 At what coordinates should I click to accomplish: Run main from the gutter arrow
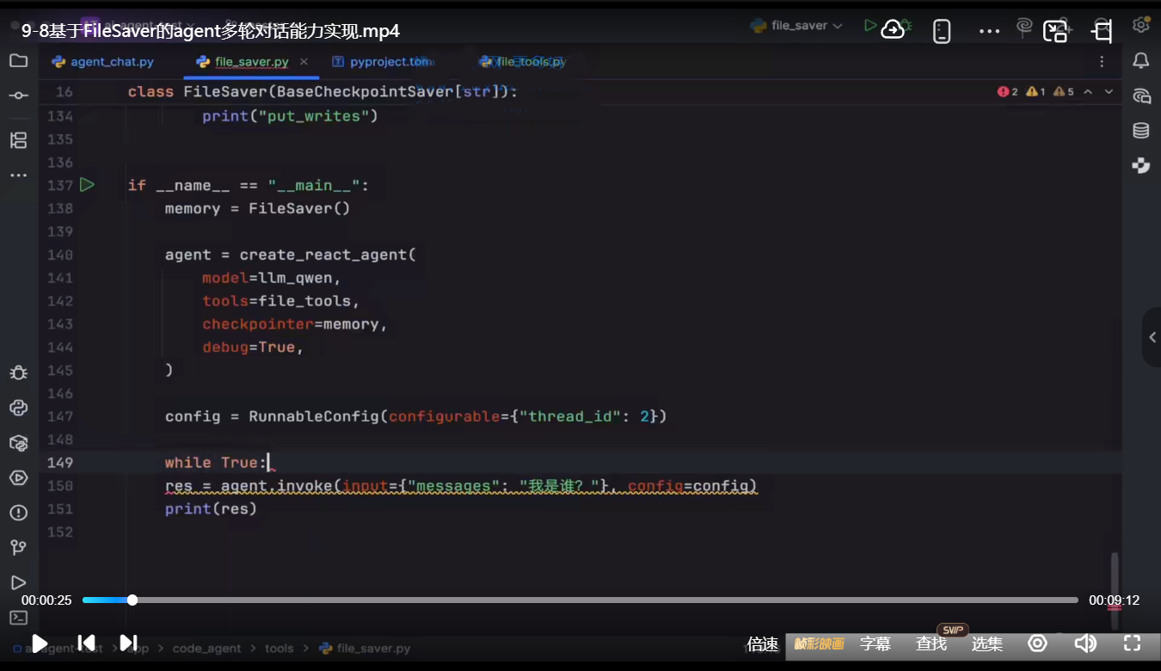click(x=87, y=185)
